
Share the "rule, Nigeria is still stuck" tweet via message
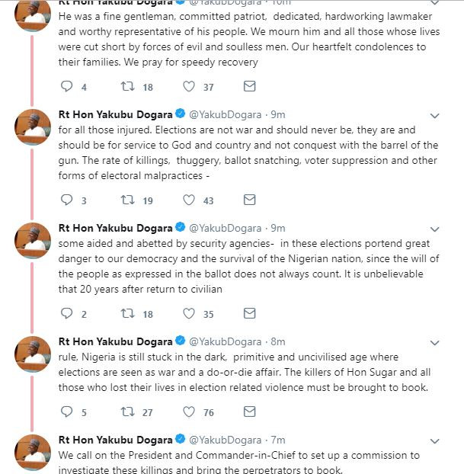pos(248,412)
